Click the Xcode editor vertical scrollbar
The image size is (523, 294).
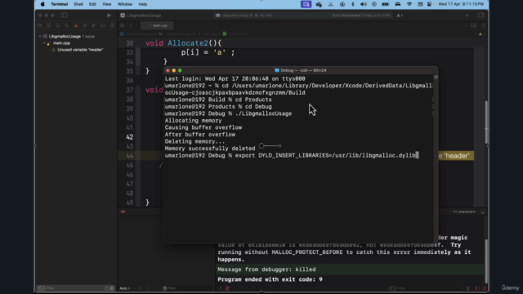tap(486, 122)
